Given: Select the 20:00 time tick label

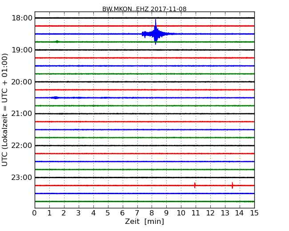Looking at the screenshot, I should 22,82.
